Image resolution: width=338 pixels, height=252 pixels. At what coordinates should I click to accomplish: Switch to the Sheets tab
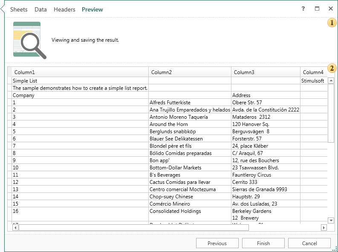(19, 9)
